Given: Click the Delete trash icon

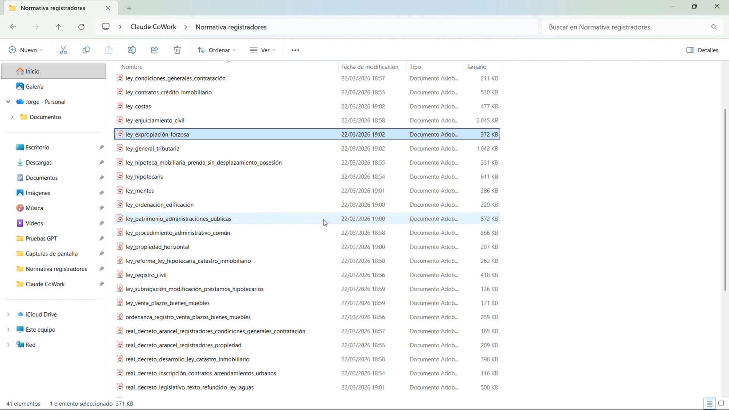Looking at the screenshot, I should pyautogui.click(x=177, y=50).
